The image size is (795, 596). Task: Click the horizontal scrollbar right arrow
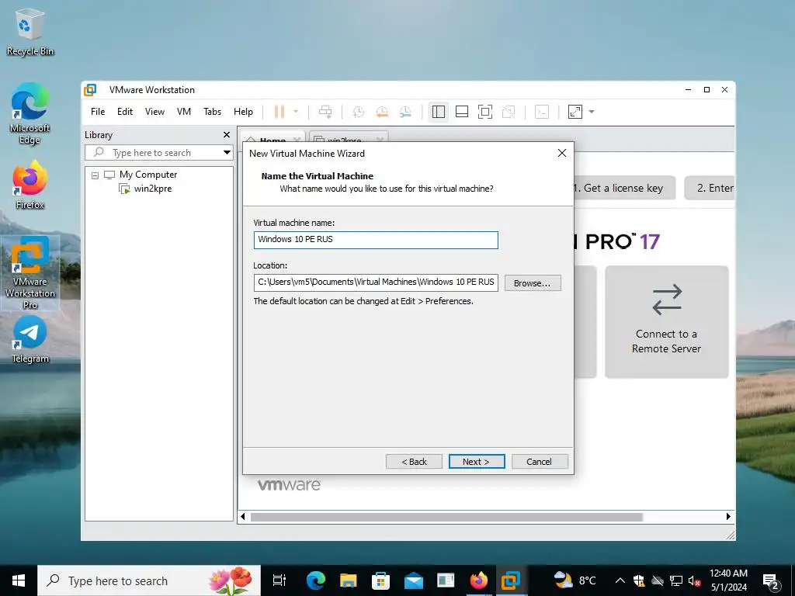tap(728, 517)
